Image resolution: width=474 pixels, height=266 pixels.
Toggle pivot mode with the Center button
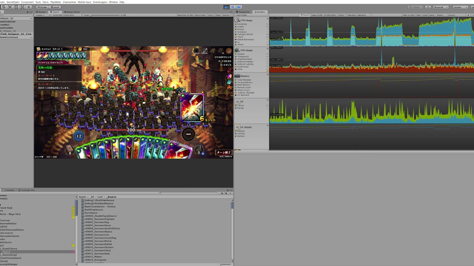point(42,7)
